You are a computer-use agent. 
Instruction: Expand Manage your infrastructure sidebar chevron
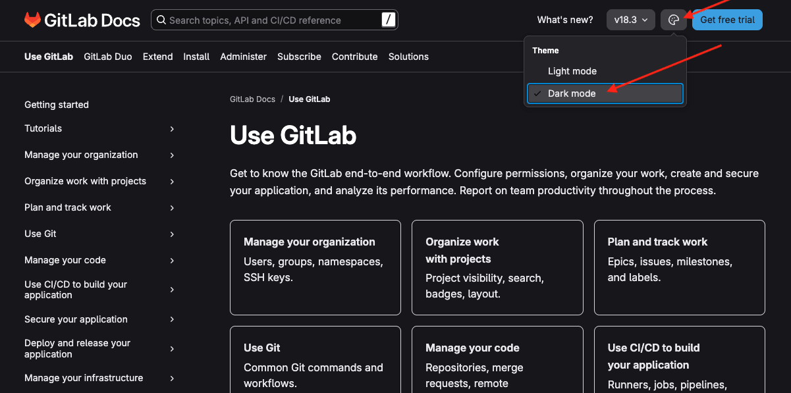point(172,378)
